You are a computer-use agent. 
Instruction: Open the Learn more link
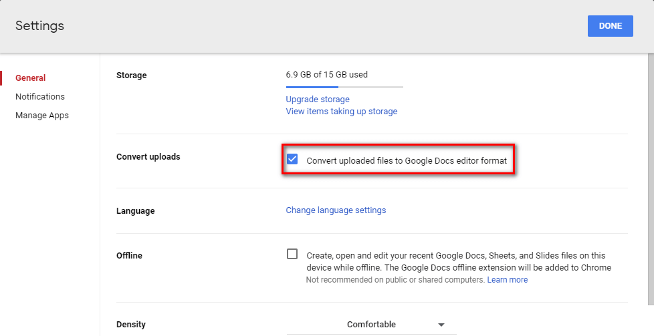tap(508, 280)
